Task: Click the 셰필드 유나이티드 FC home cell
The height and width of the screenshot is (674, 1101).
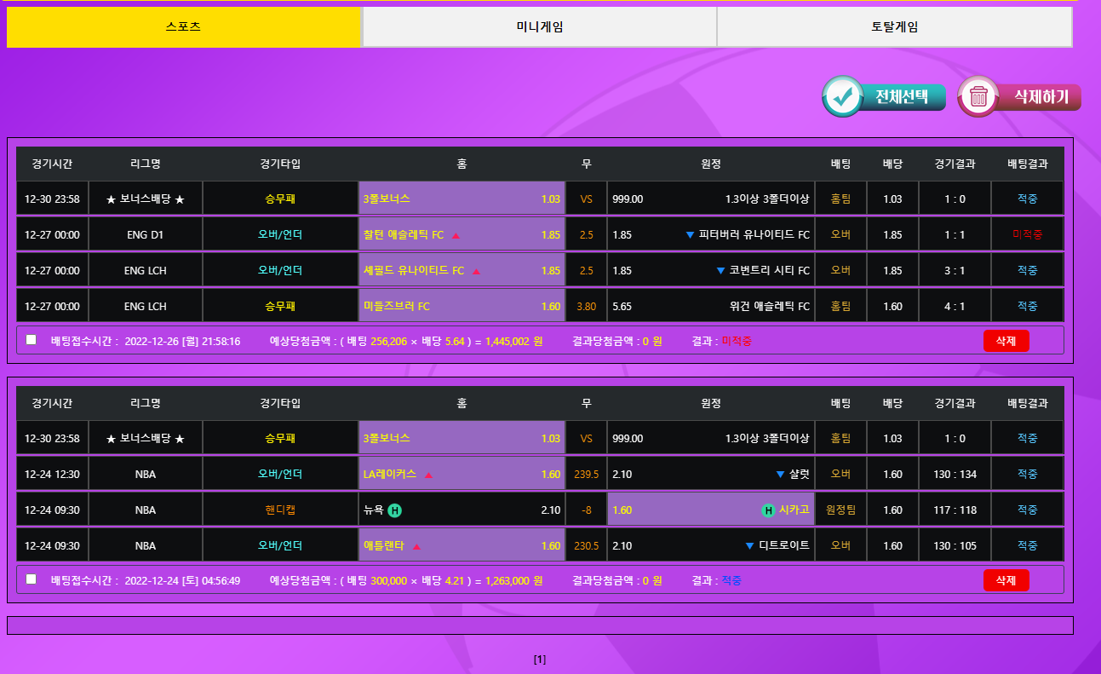Action: 461,271
